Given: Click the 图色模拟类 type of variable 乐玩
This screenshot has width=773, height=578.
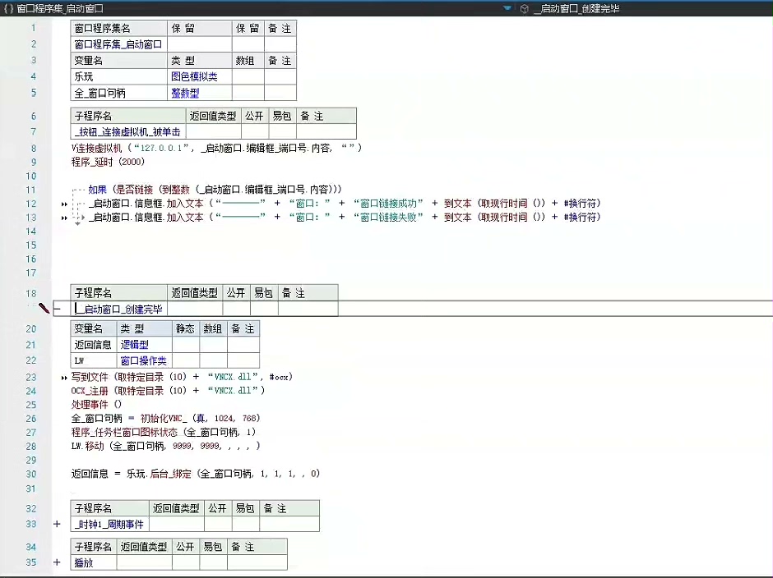Looking at the screenshot, I should point(194,77).
